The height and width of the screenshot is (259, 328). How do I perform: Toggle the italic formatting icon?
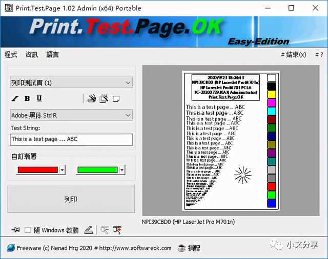tap(15, 98)
